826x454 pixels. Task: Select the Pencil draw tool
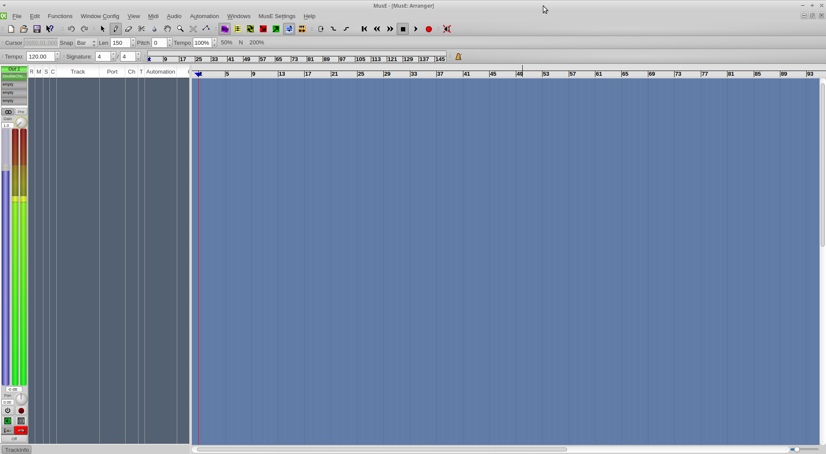116,29
